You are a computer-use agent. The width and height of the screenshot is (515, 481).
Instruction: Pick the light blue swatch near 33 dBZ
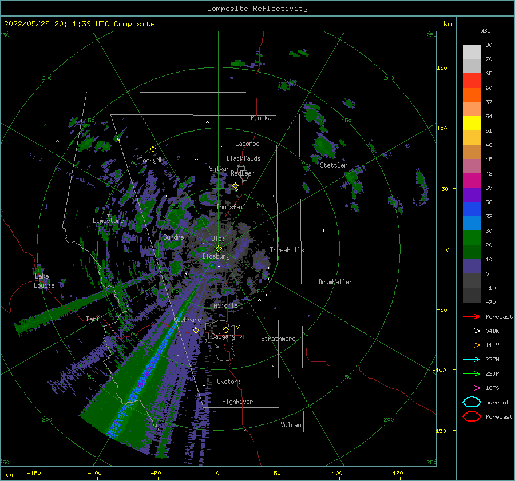(x=472, y=223)
